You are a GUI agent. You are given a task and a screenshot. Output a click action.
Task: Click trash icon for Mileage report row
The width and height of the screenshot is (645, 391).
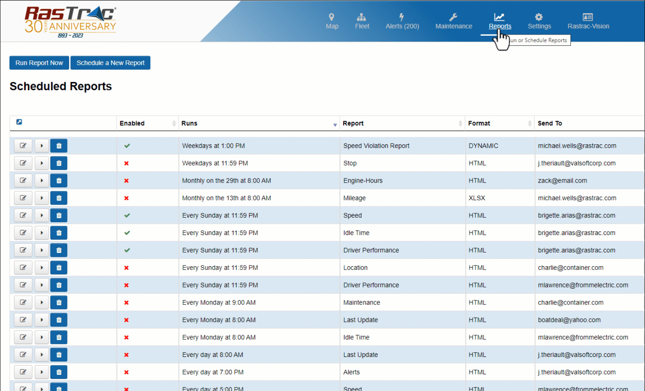pos(59,198)
